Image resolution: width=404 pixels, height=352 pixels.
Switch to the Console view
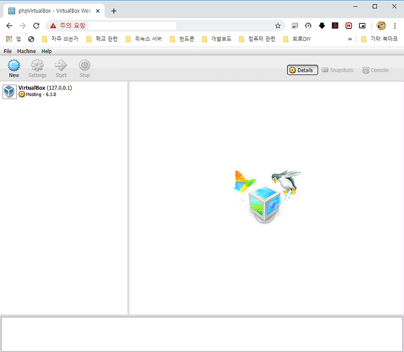click(375, 70)
